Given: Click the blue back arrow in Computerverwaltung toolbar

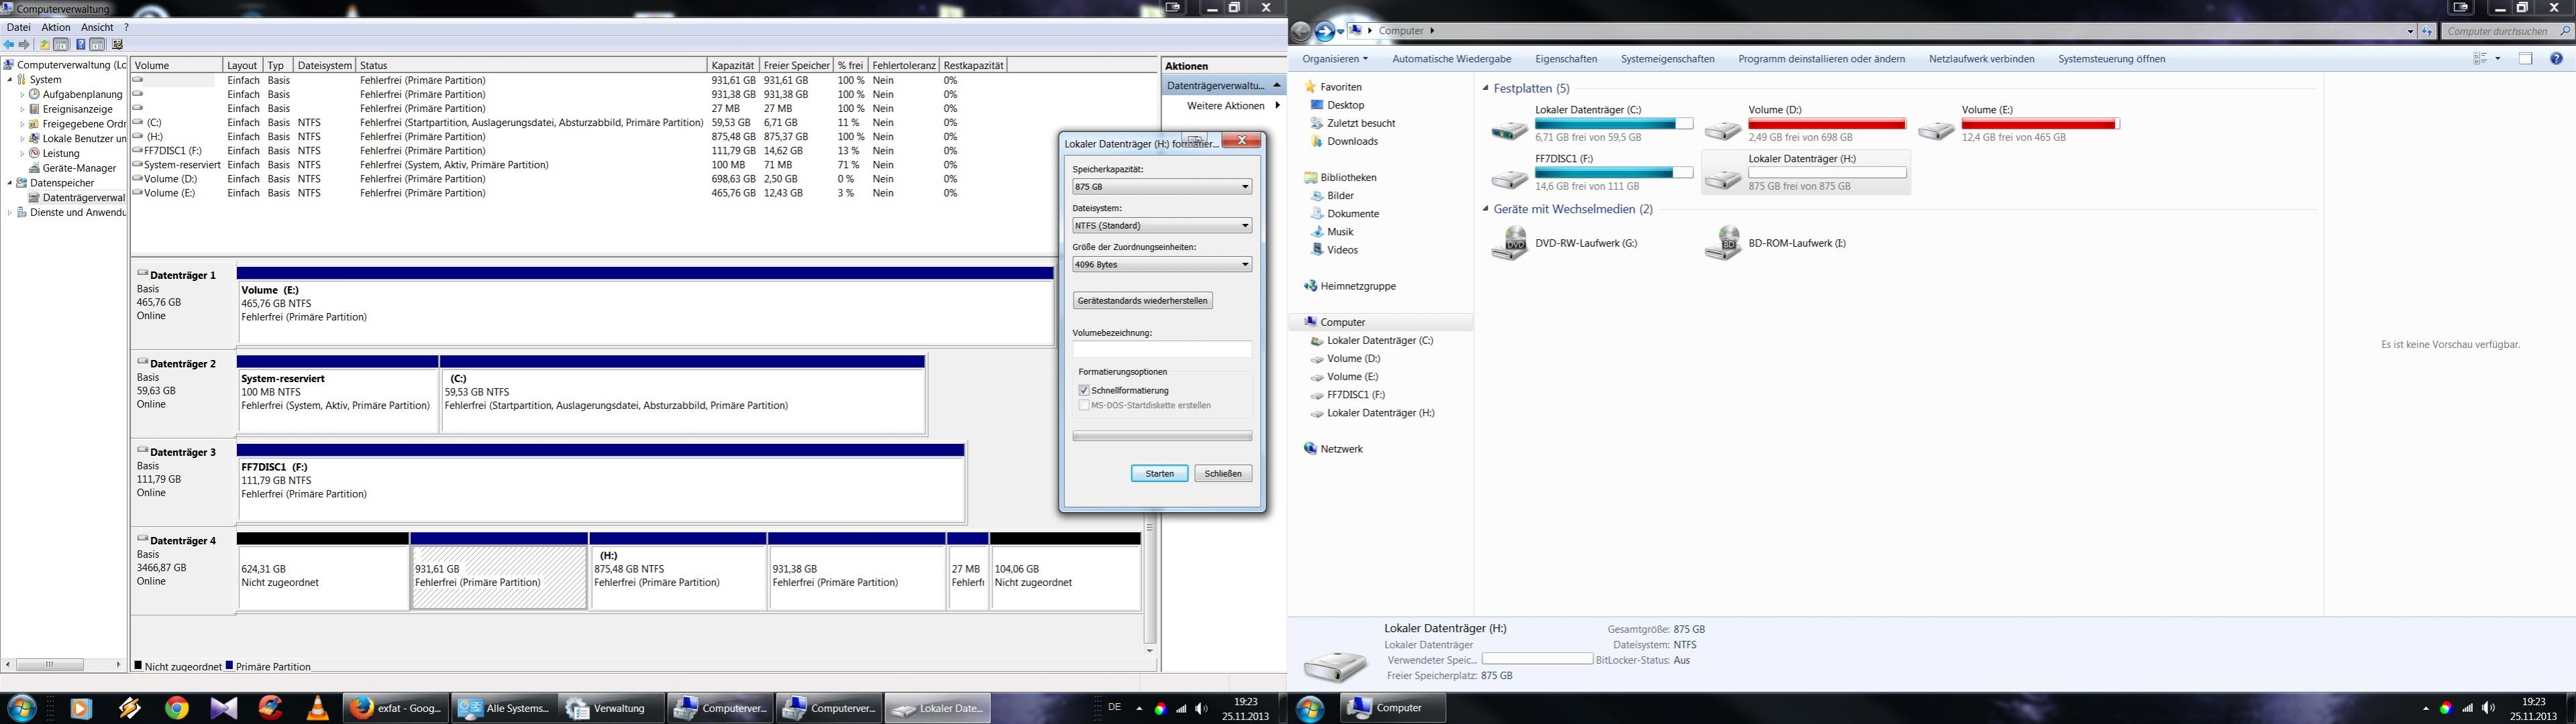Looking at the screenshot, I should point(9,45).
